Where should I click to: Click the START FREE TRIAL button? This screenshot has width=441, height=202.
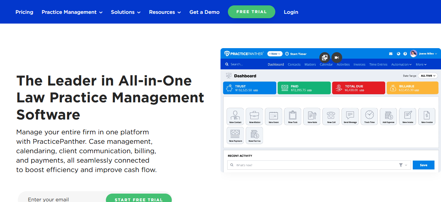pos(138,198)
